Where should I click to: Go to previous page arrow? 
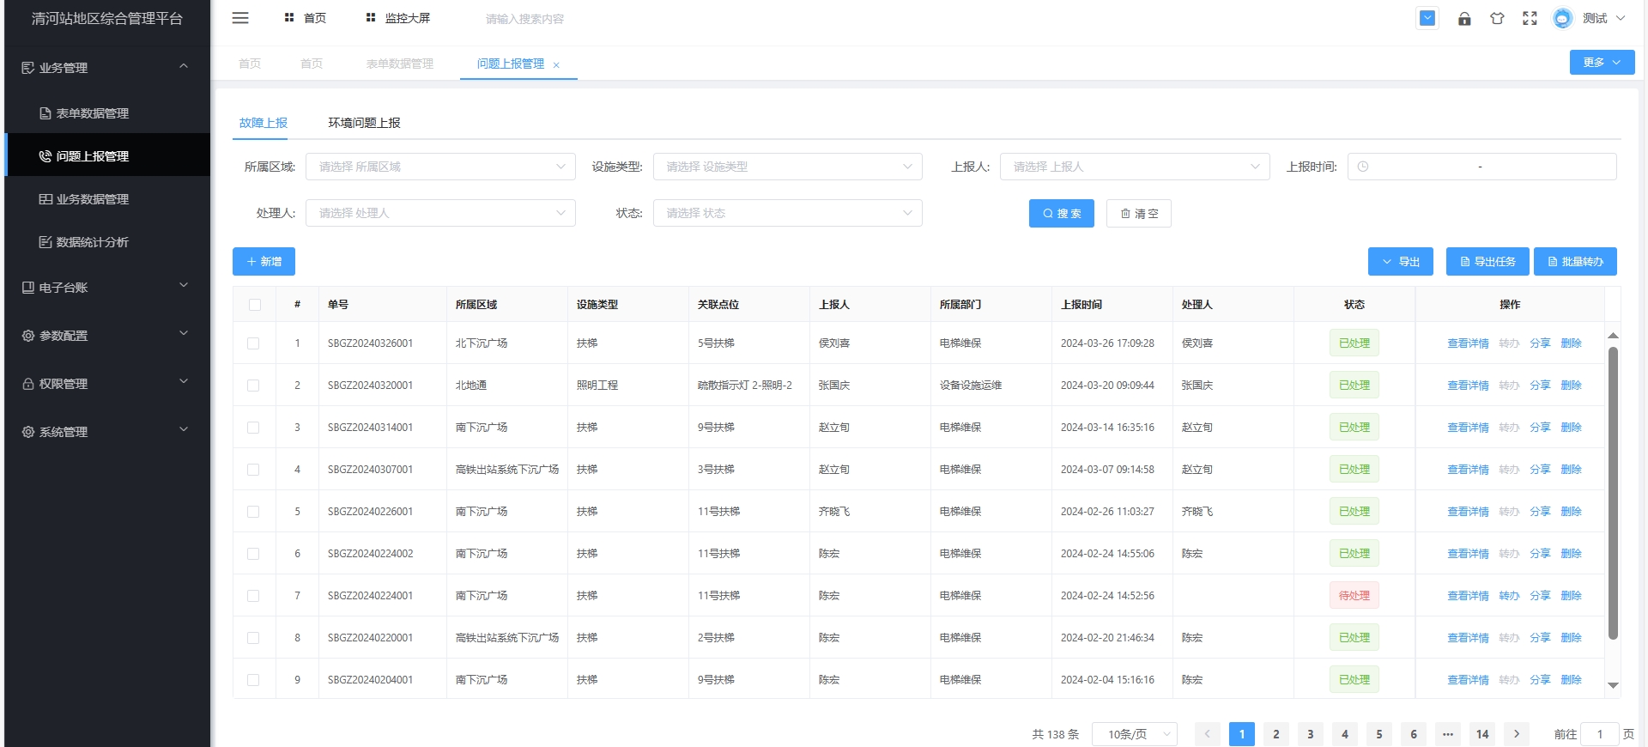point(1207,734)
